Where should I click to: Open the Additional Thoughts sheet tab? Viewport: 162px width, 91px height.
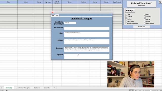23,88
